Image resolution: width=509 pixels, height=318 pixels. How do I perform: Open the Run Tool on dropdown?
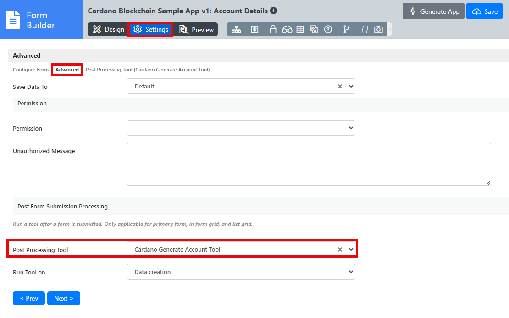pos(241,272)
